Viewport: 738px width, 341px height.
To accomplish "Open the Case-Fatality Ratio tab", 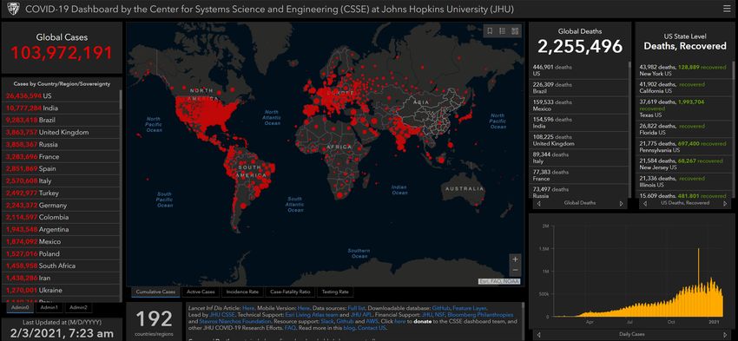I will [290, 292].
